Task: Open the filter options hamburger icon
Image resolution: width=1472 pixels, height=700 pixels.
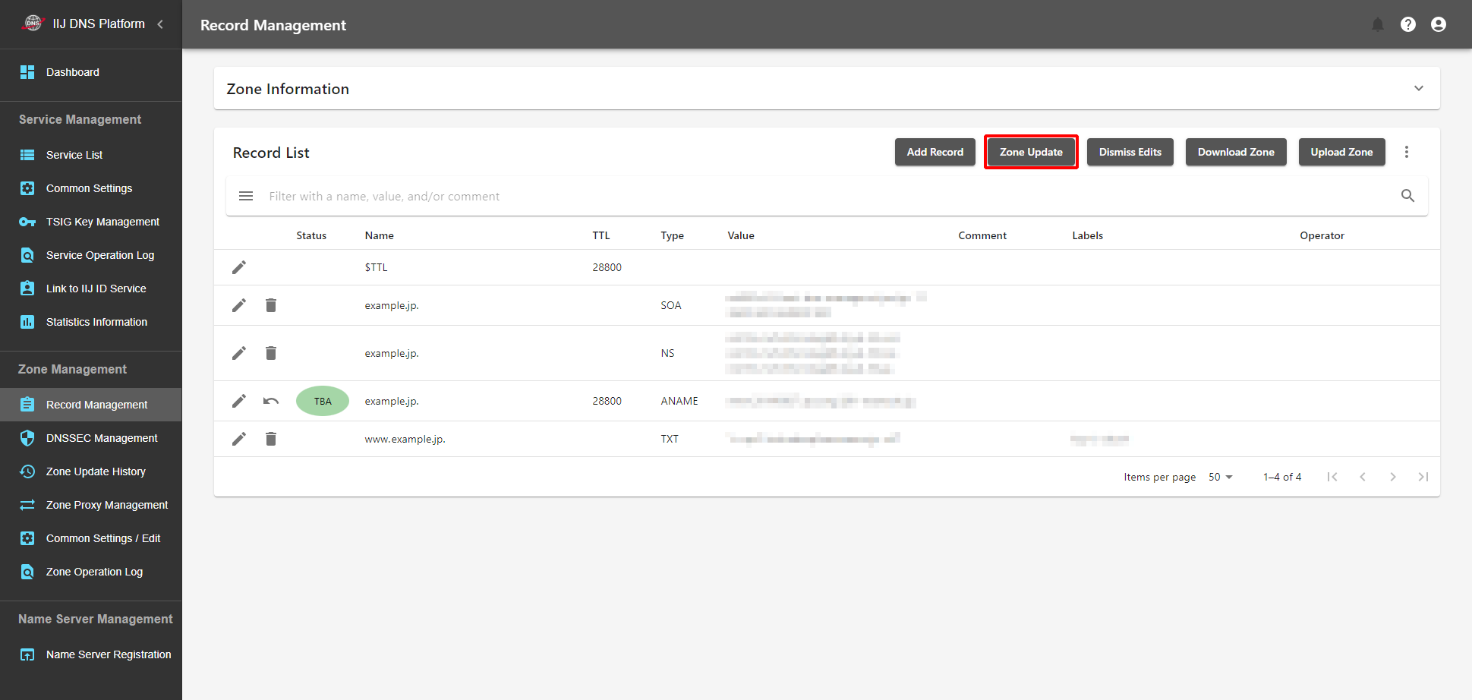Action: [x=246, y=196]
